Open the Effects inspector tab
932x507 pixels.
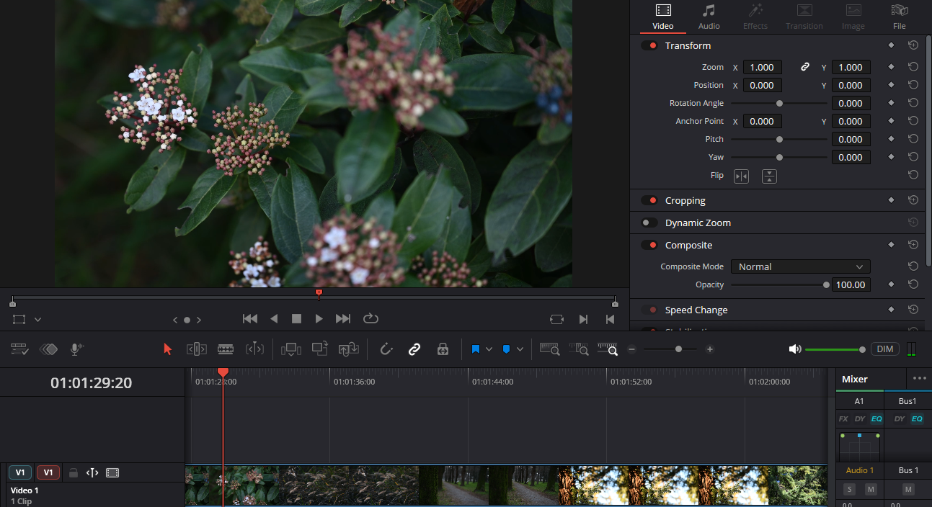point(755,16)
